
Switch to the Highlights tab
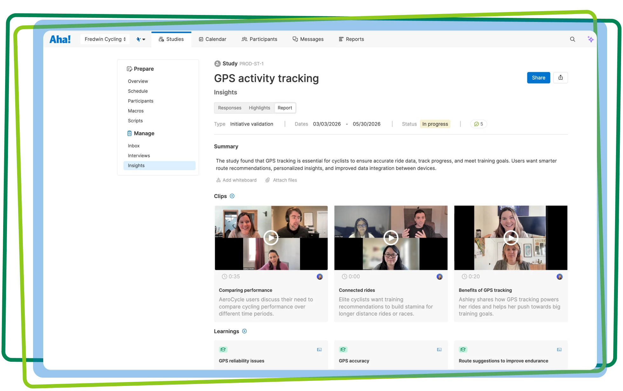[259, 108]
